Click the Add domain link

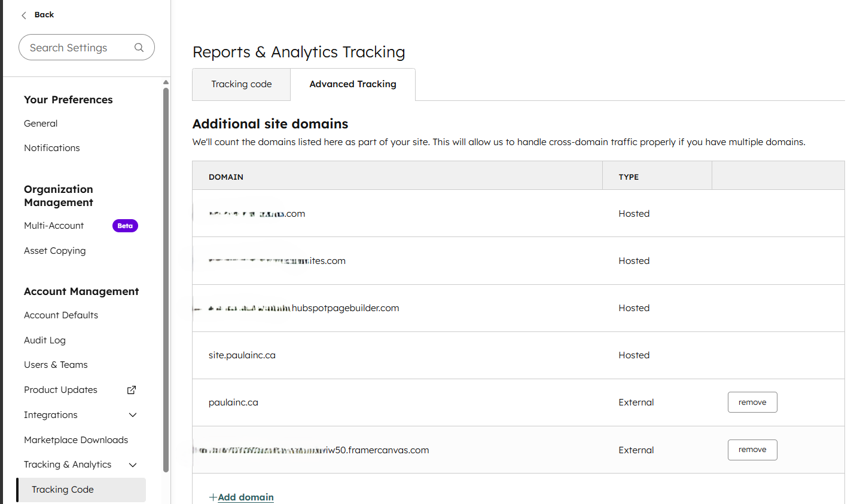point(246,497)
